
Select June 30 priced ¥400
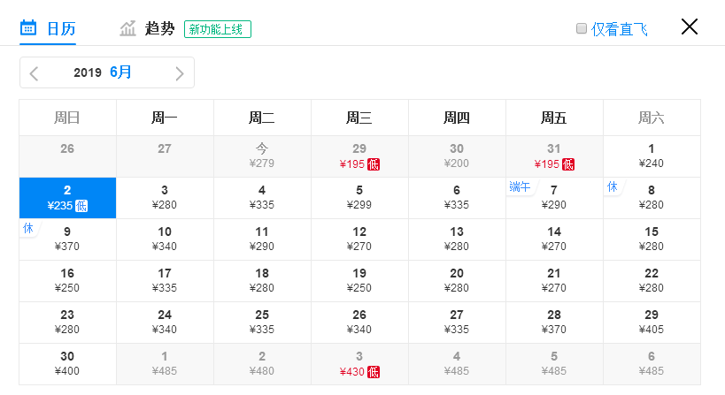point(67,364)
